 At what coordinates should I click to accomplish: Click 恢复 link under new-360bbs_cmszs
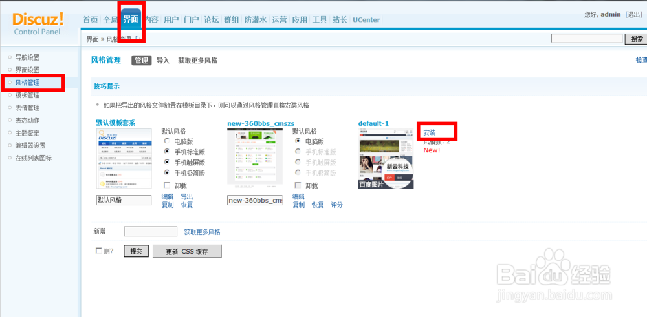[318, 205]
